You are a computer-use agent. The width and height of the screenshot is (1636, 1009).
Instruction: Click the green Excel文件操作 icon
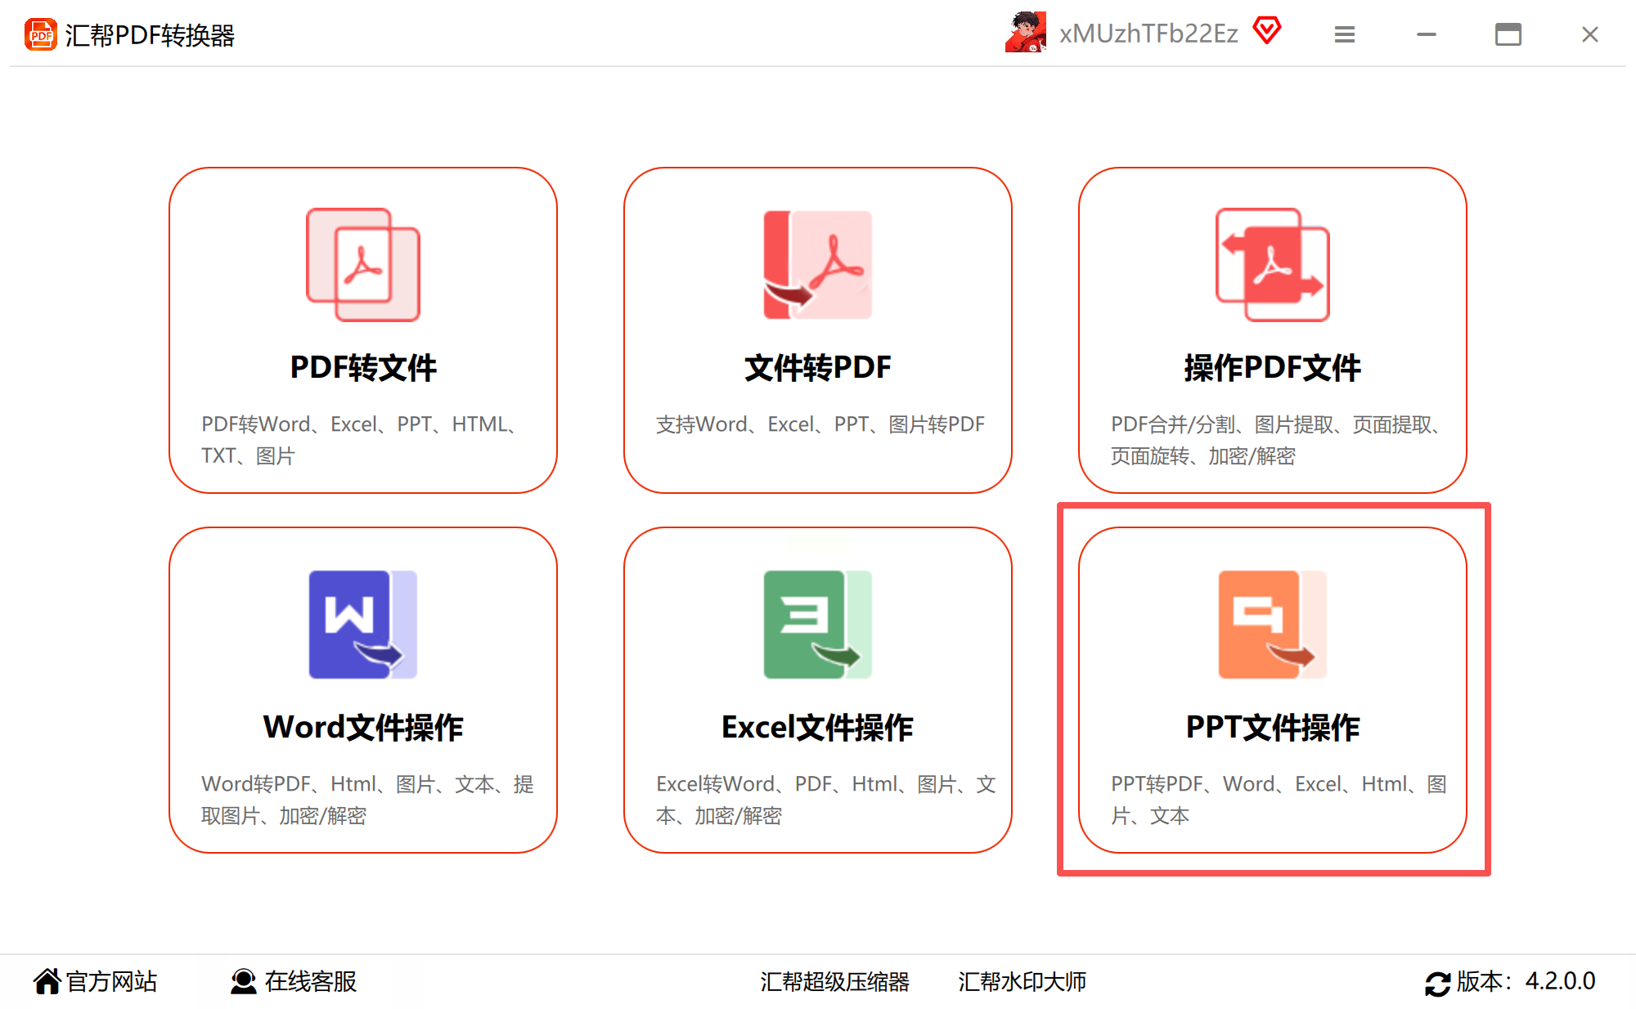(817, 624)
